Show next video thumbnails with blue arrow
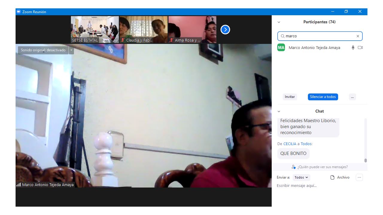The height and width of the screenshot is (215, 383). (225, 30)
